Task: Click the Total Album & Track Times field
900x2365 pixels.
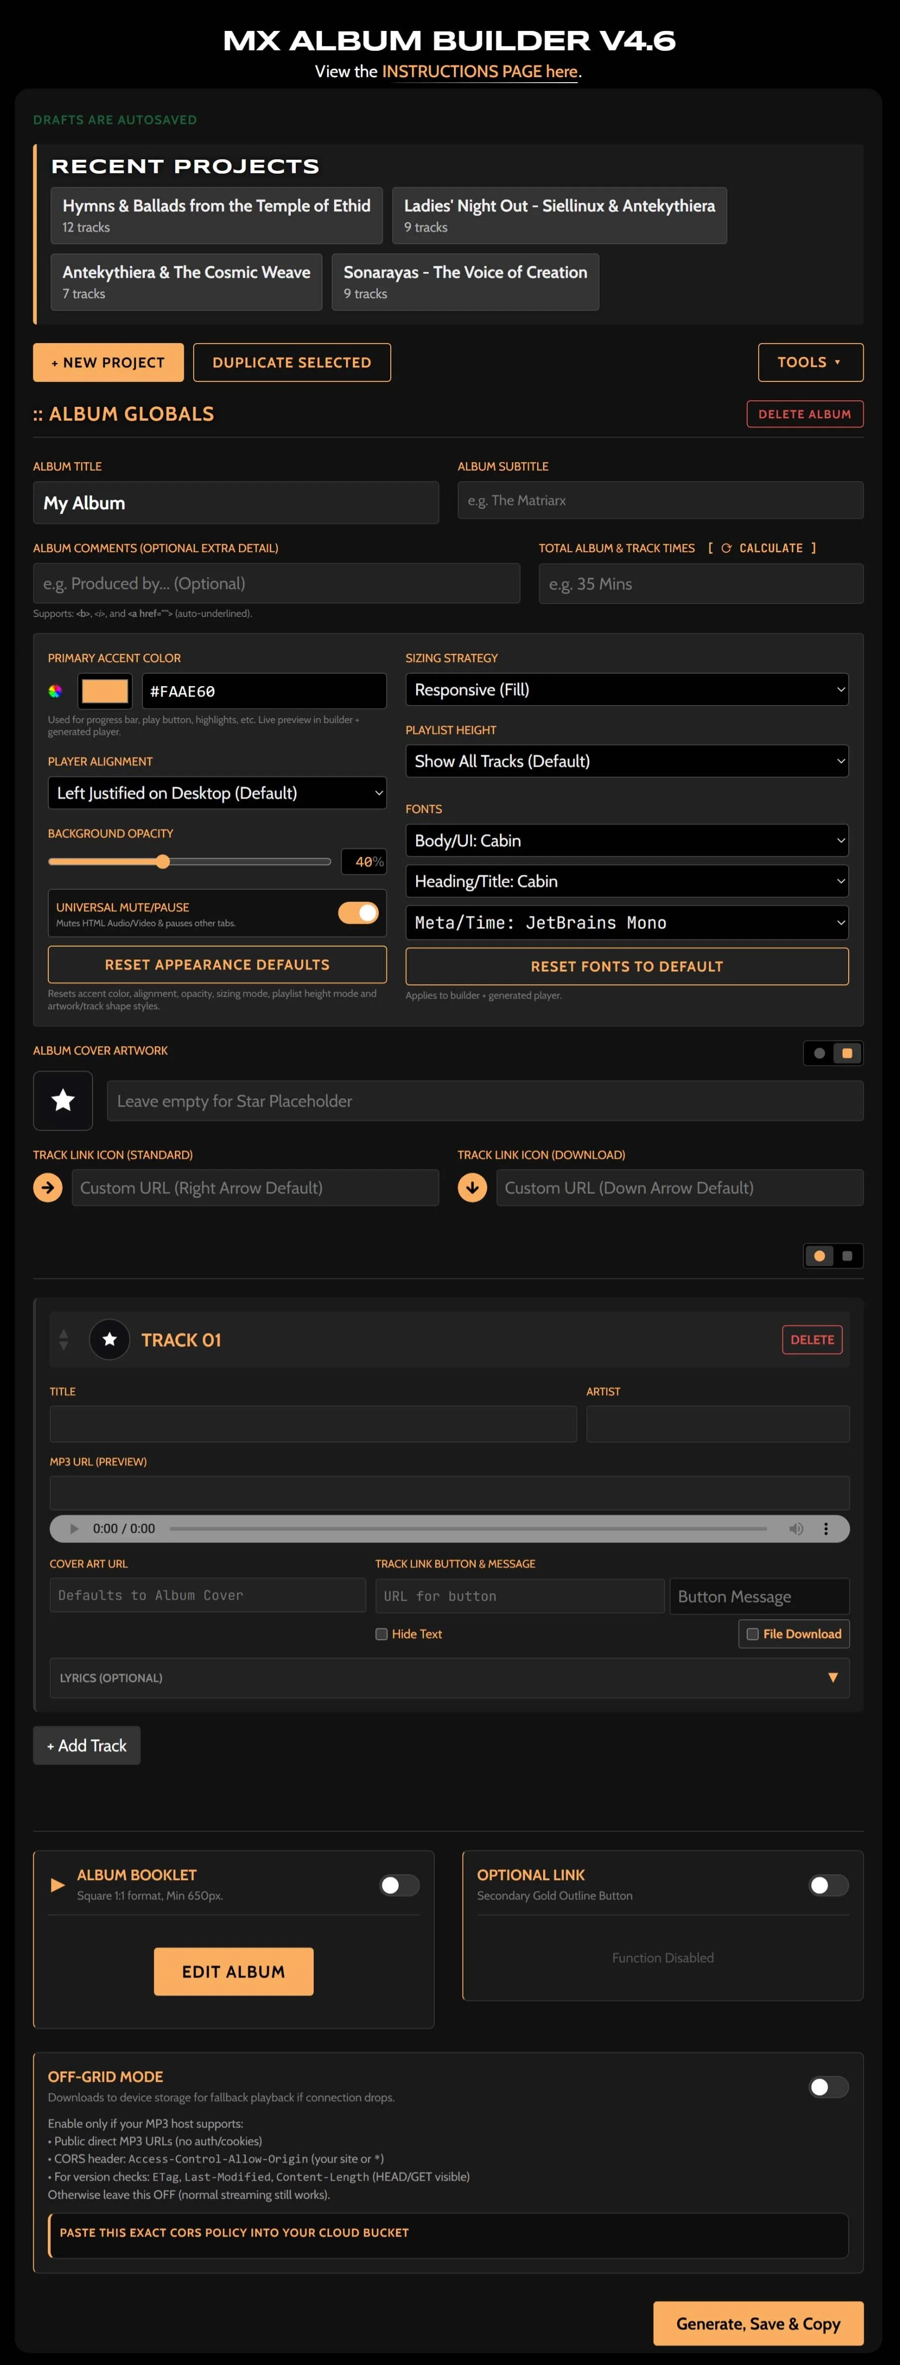Action: [x=701, y=583]
